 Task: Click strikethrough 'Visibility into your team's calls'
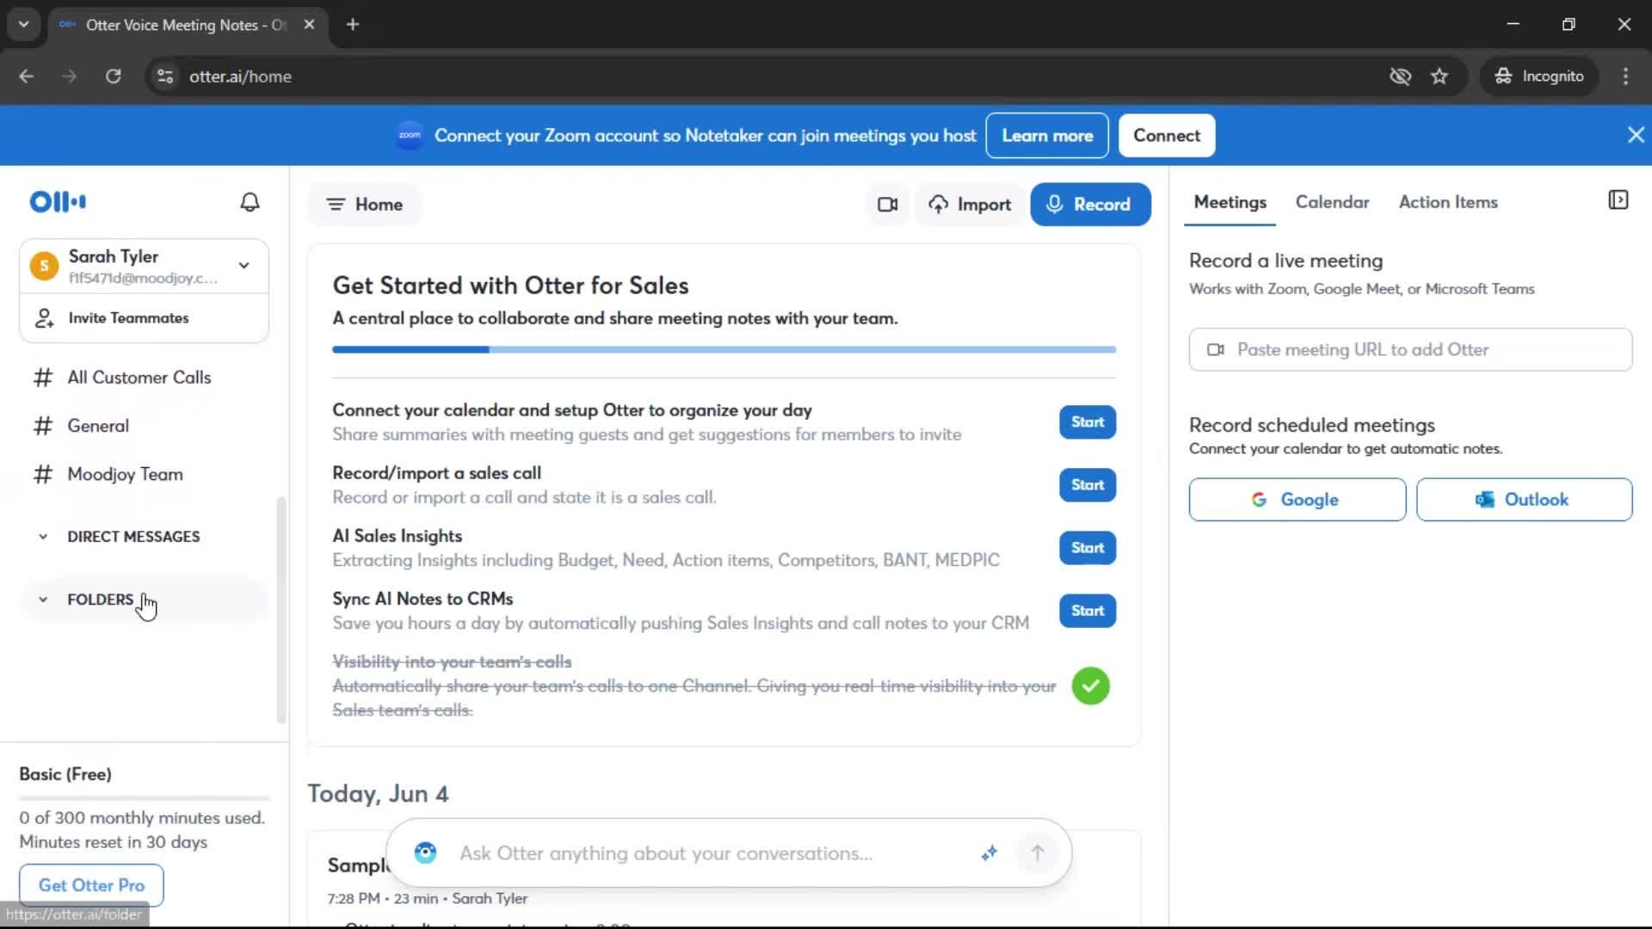coord(452,661)
